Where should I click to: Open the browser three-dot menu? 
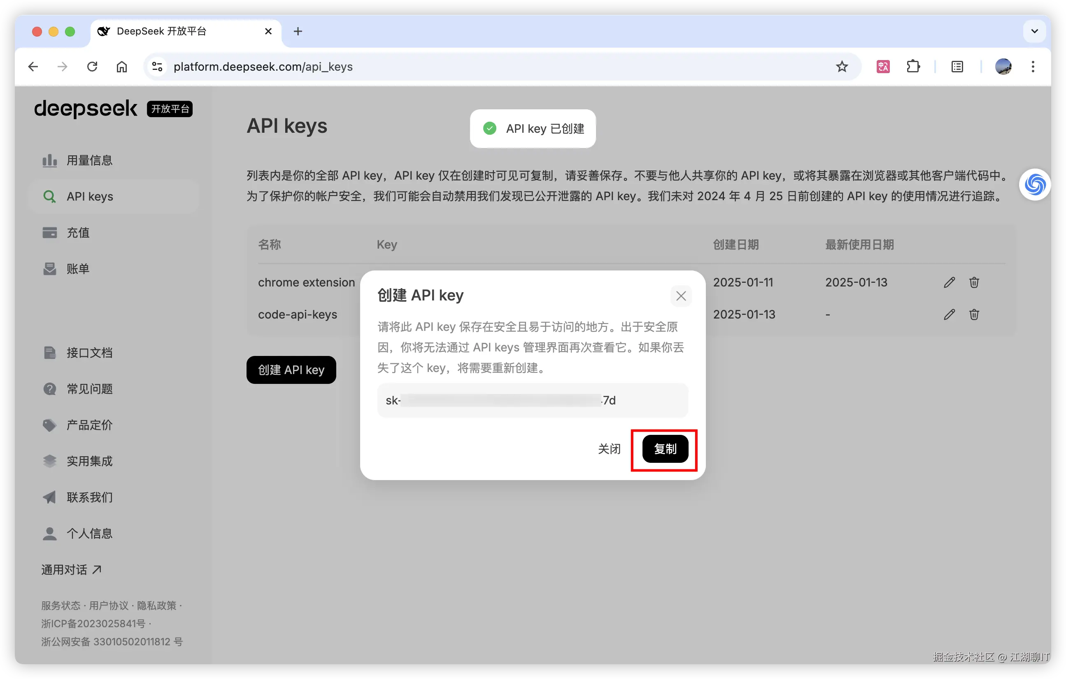[x=1033, y=66]
